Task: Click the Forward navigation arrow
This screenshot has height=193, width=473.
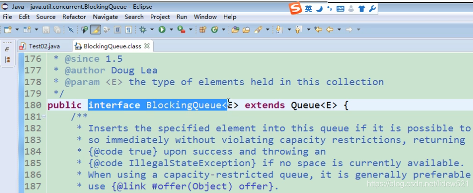Action: (349, 30)
